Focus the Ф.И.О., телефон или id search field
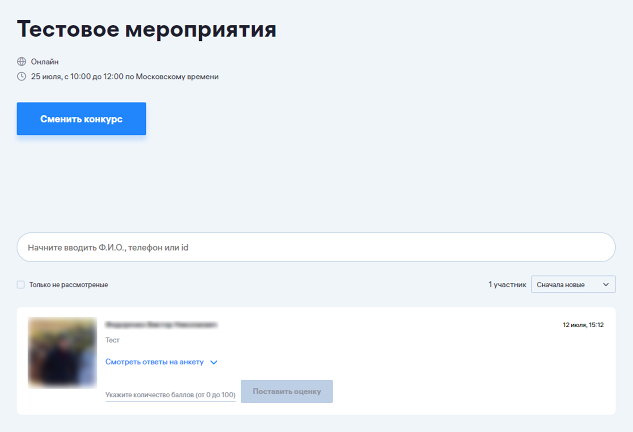Viewport: 633px width, 432px height. pyautogui.click(x=316, y=247)
